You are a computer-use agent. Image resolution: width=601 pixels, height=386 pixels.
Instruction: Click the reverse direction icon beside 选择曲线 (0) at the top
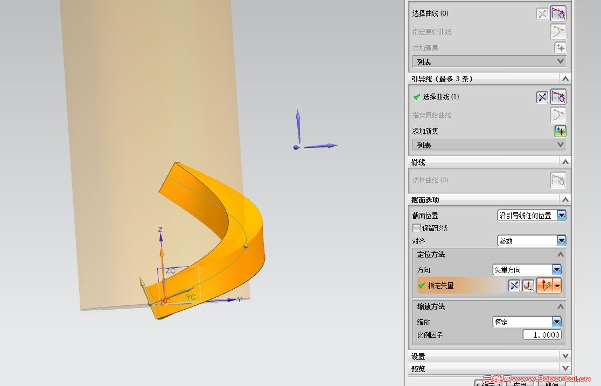point(542,14)
